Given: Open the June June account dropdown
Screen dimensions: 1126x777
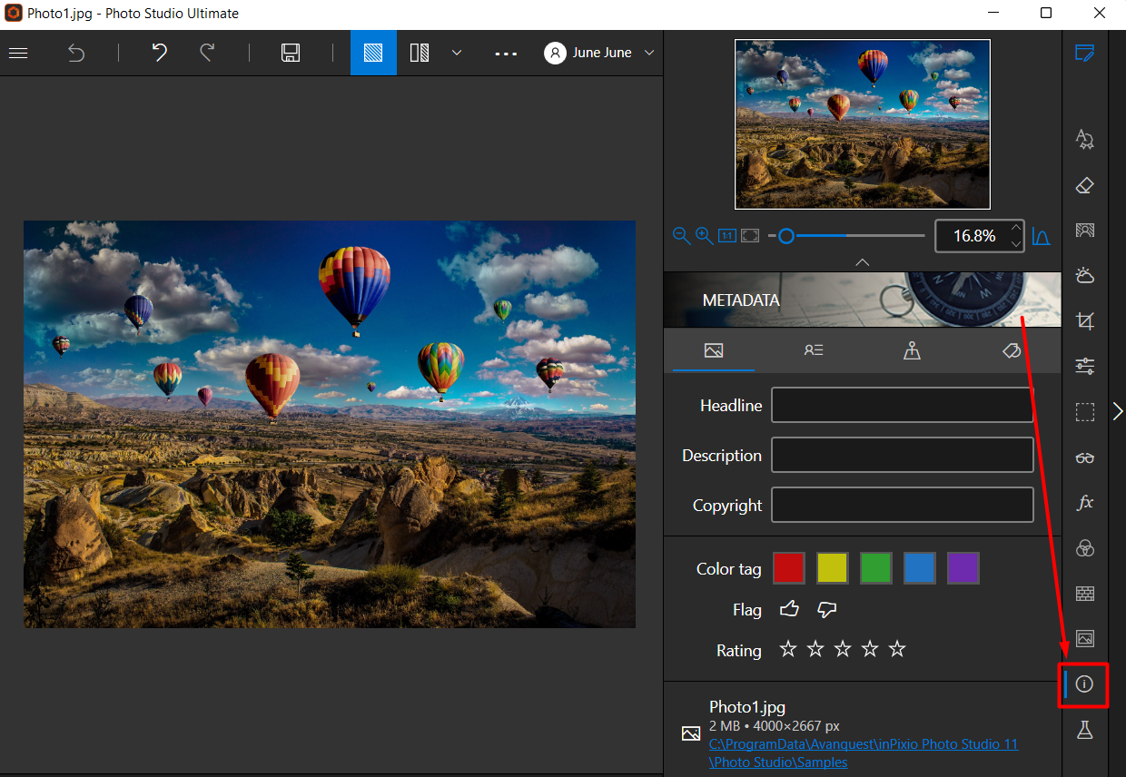Looking at the screenshot, I should pos(599,53).
